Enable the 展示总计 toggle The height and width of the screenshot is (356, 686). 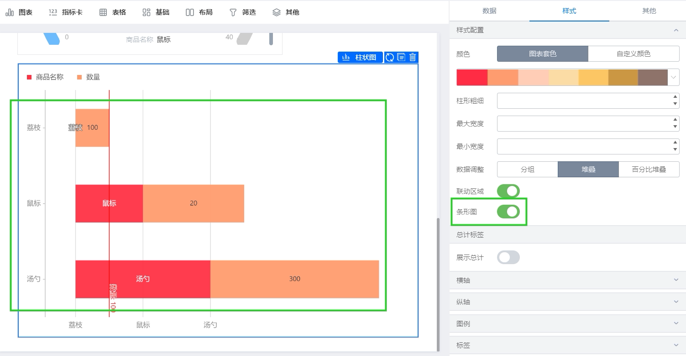[508, 257]
